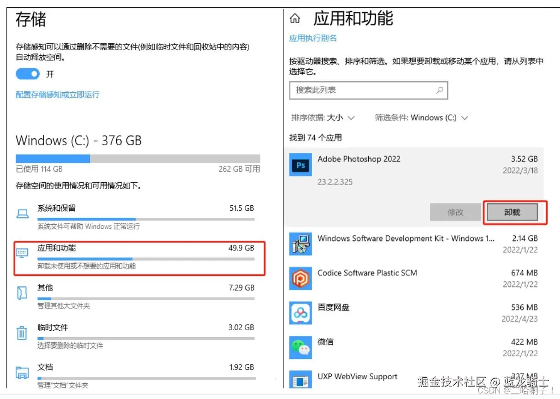This screenshot has height=399, width=560.
Task: Click the Windows Software Development Kit icon
Action: 301,244
